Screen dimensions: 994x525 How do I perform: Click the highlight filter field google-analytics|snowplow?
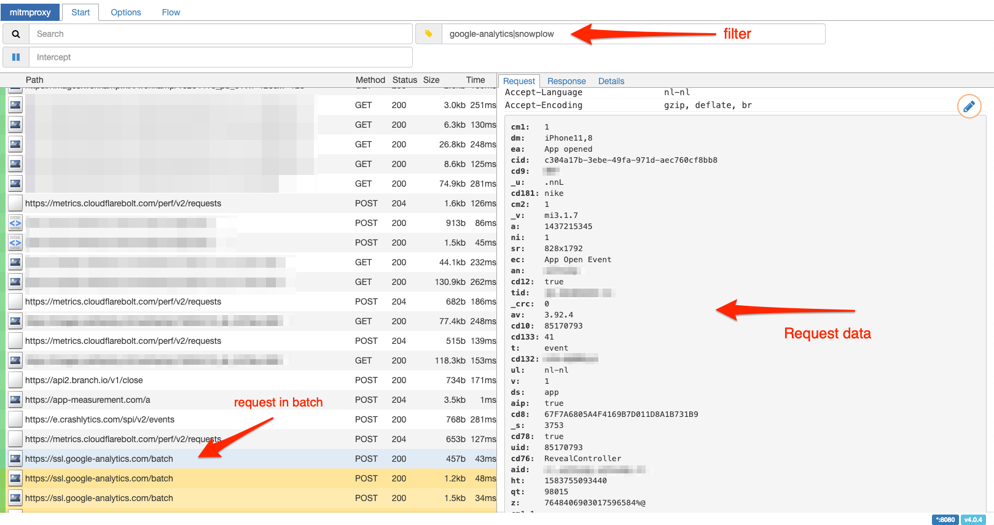pyautogui.click(x=633, y=34)
